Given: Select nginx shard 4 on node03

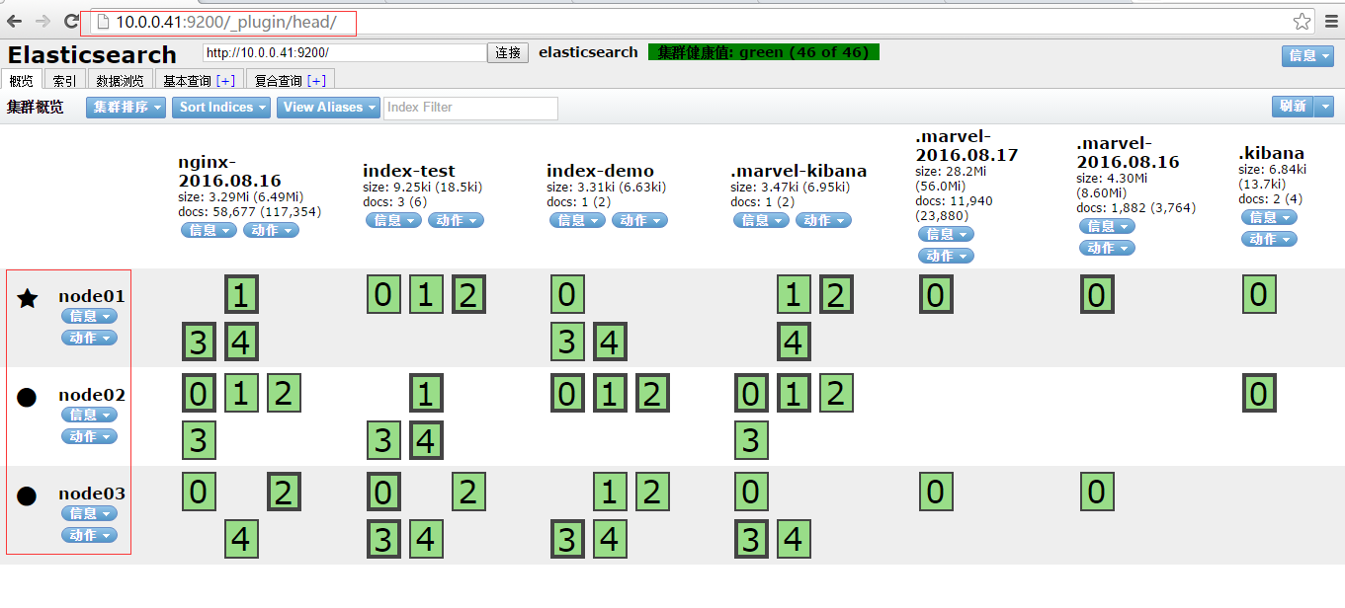Looking at the screenshot, I should coord(241,539).
